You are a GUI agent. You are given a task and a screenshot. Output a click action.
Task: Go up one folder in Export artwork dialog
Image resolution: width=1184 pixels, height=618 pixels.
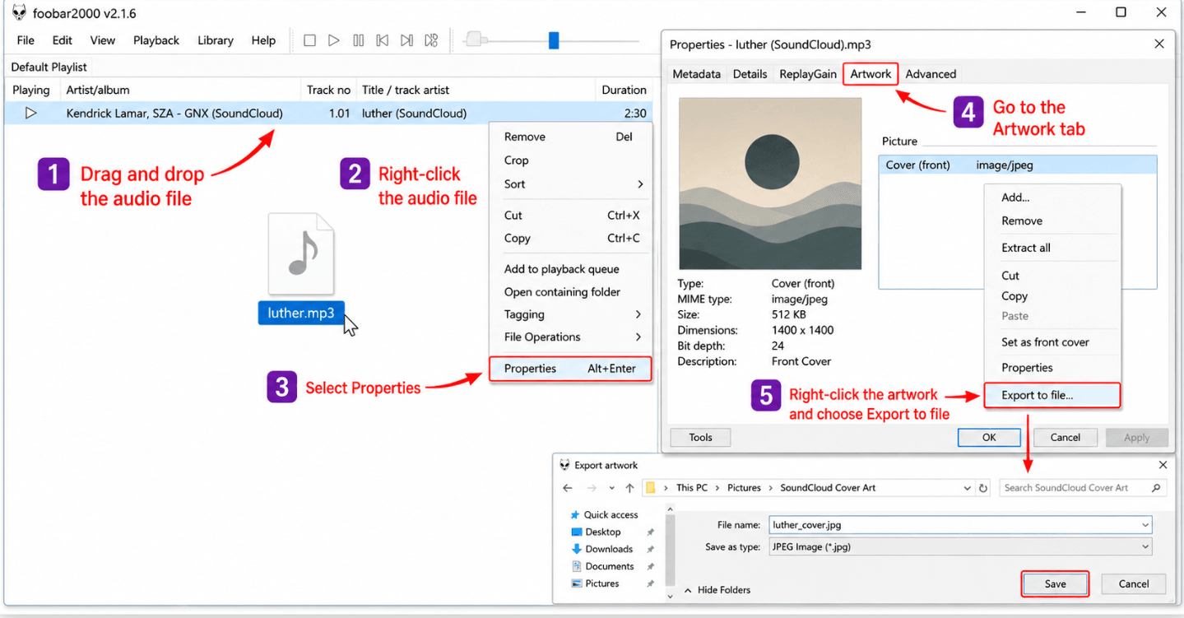click(629, 488)
